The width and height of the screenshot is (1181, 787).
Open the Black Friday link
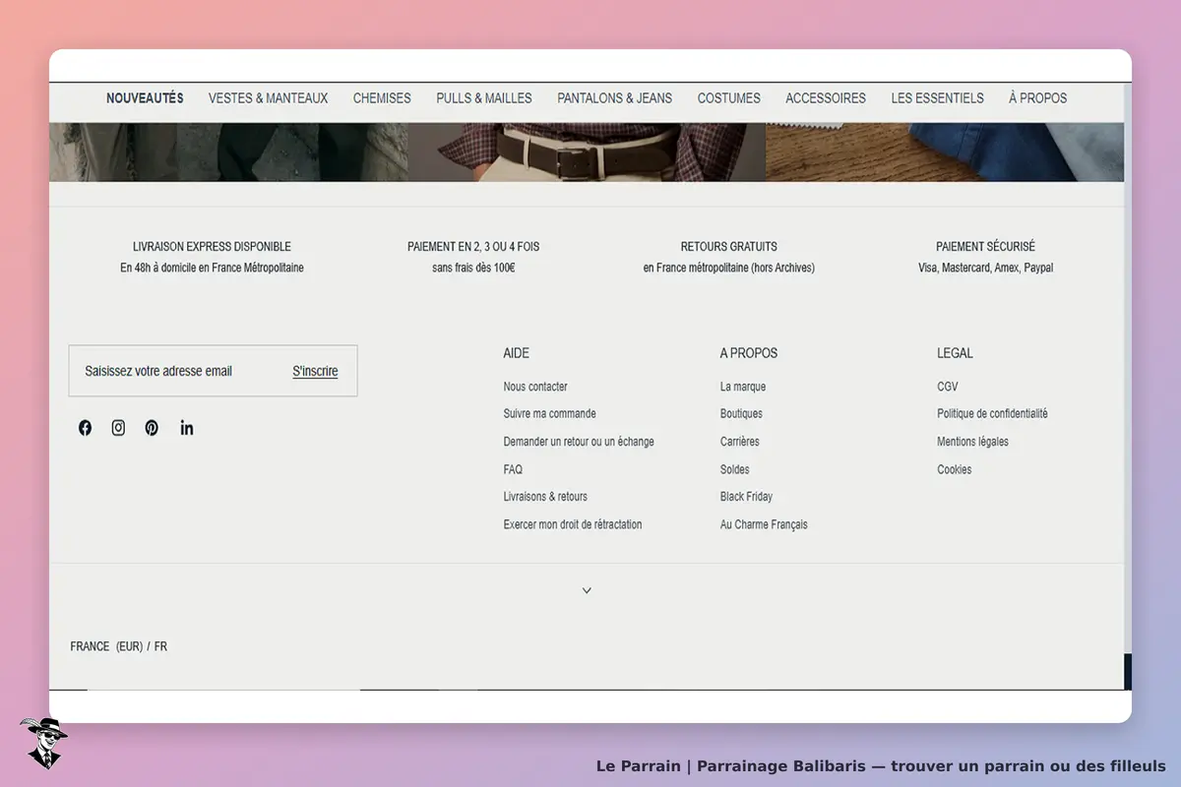tap(746, 497)
